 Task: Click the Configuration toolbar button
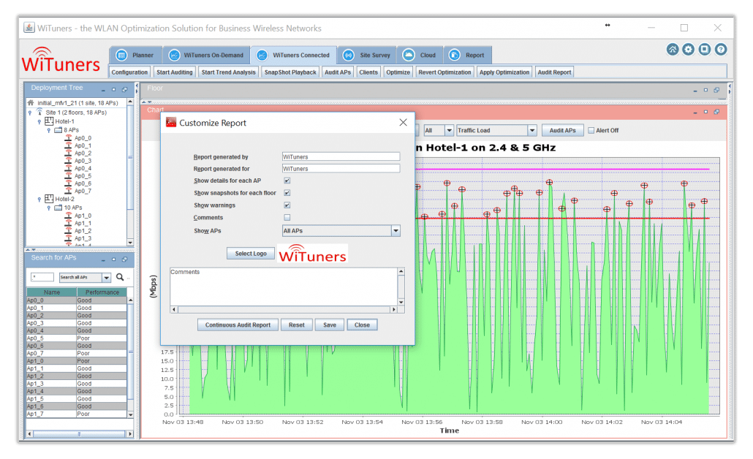[x=129, y=72]
